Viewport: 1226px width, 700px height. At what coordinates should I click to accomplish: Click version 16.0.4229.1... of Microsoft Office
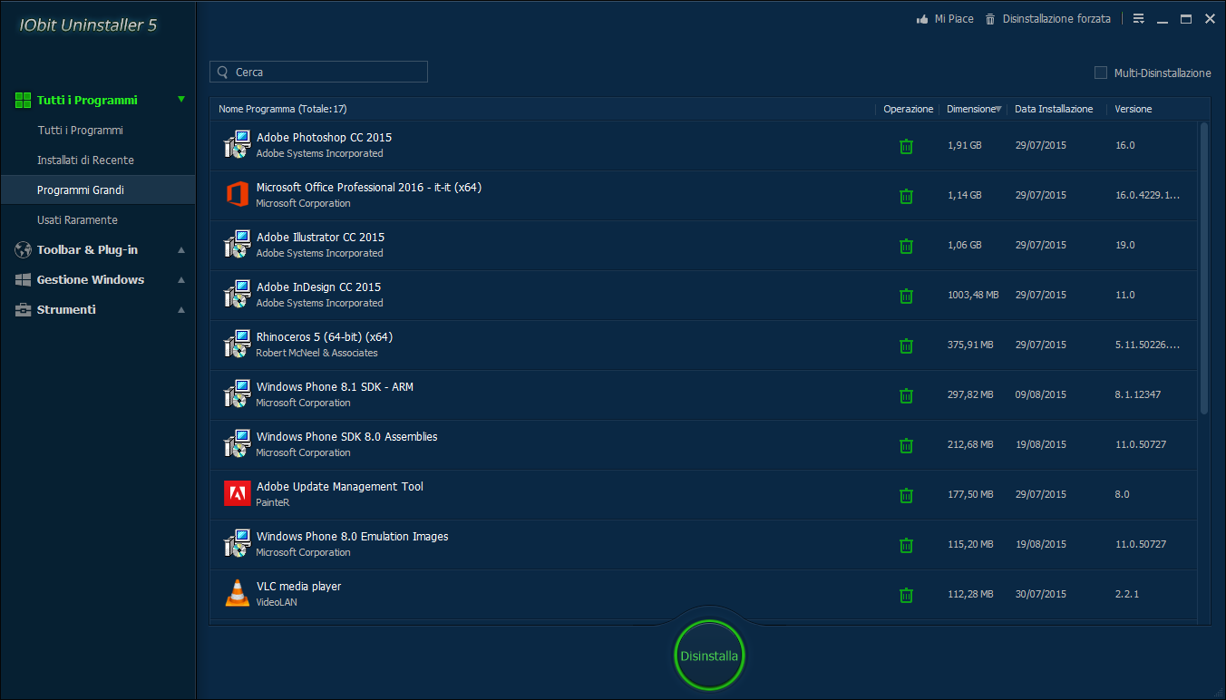coord(1147,195)
